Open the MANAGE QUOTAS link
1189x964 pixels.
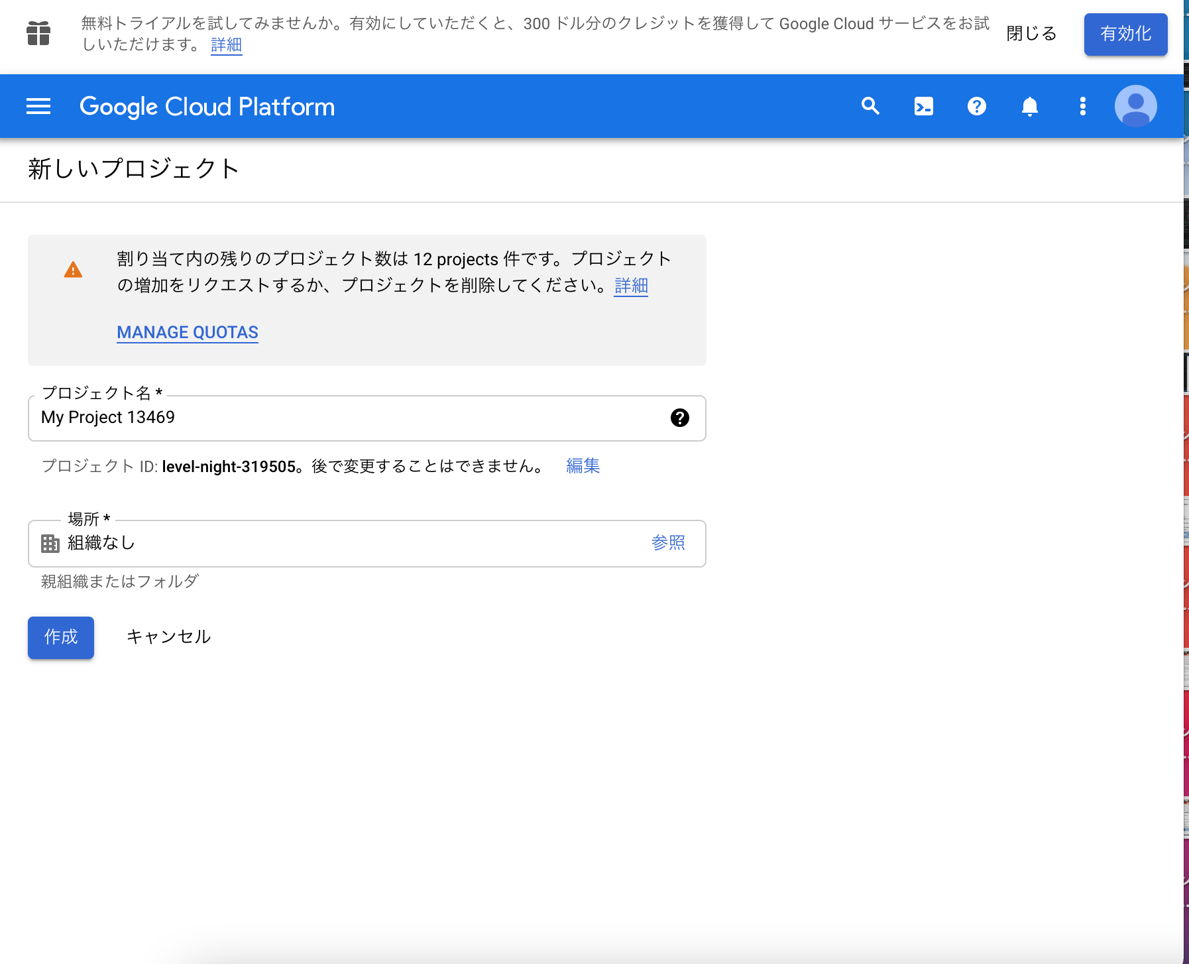pyautogui.click(x=187, y=332)
